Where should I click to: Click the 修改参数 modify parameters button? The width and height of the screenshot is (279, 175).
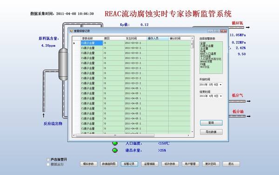point(170,164)
